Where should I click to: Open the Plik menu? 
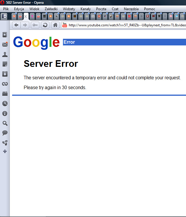pos(6,9)
